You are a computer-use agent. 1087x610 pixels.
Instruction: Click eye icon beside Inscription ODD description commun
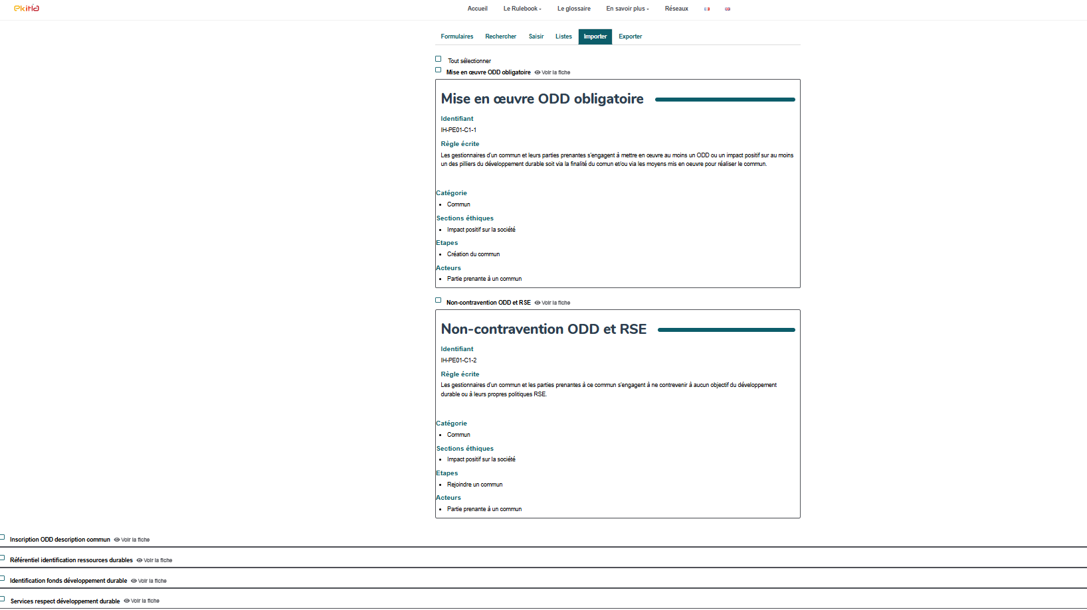tap(117, 540)
